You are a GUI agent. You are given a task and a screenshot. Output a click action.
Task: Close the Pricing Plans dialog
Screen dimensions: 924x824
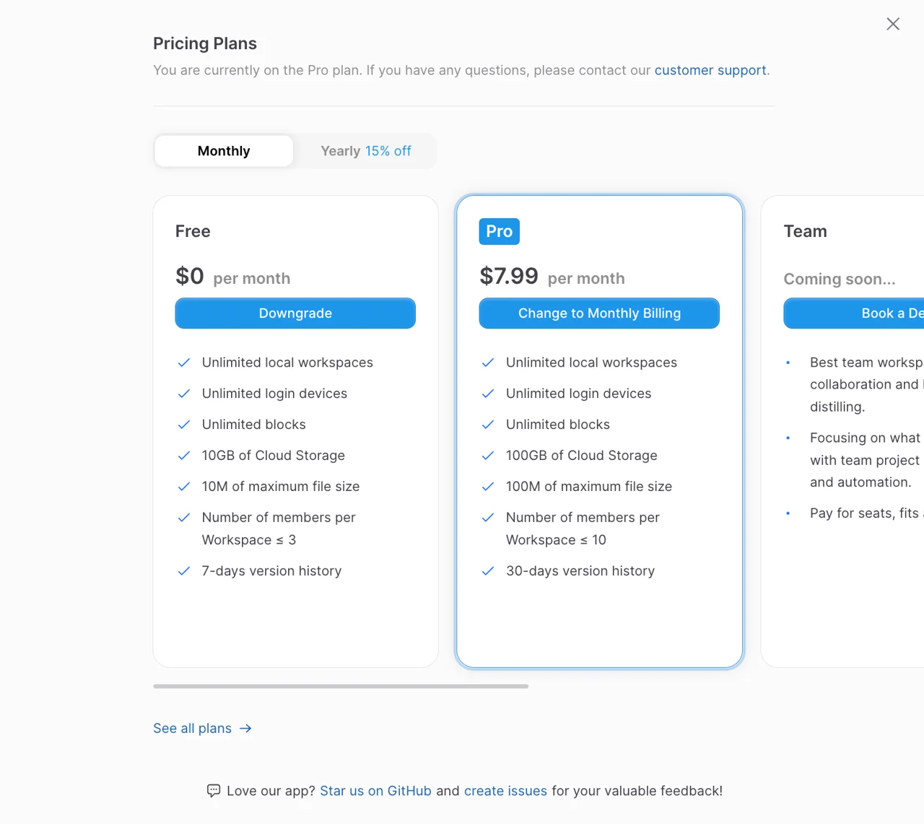pos(893,24)
